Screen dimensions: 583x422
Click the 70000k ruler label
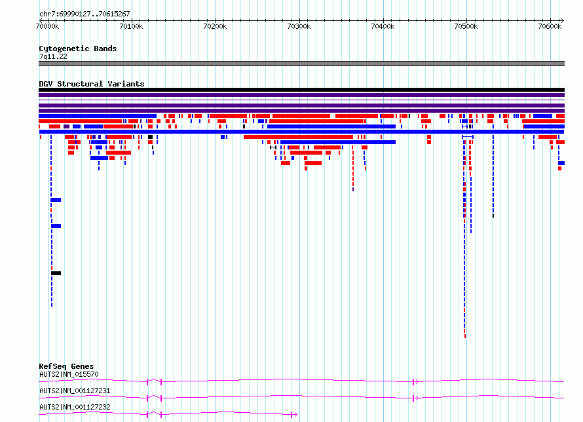[x=47, y=26]
